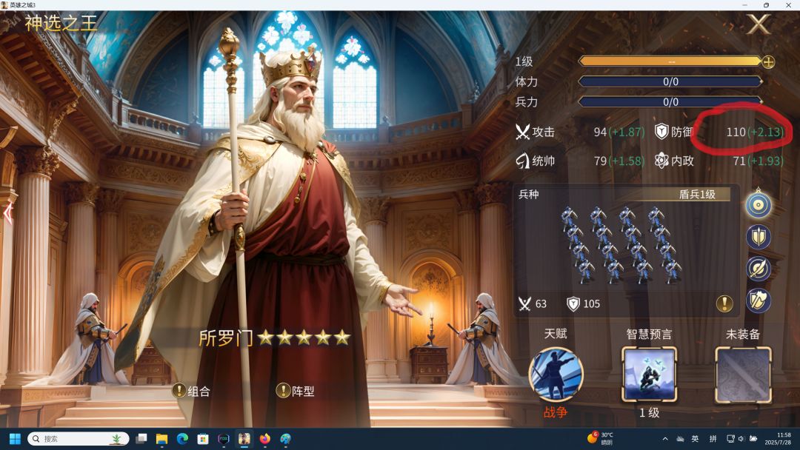
Task: Open the weather widget showing 30°C
Action: point(601,438)
